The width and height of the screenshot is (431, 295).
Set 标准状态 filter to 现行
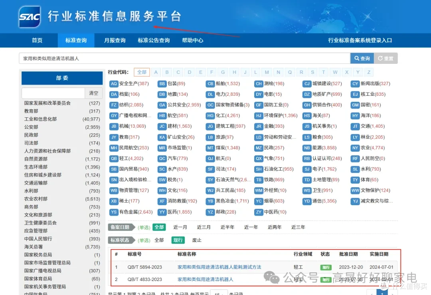[x=178, y=240]
